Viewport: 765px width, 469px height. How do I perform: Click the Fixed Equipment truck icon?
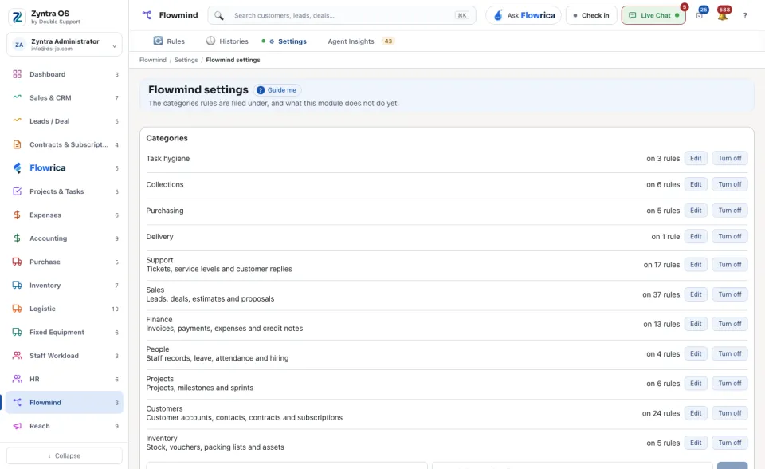(x=17, y=332)
